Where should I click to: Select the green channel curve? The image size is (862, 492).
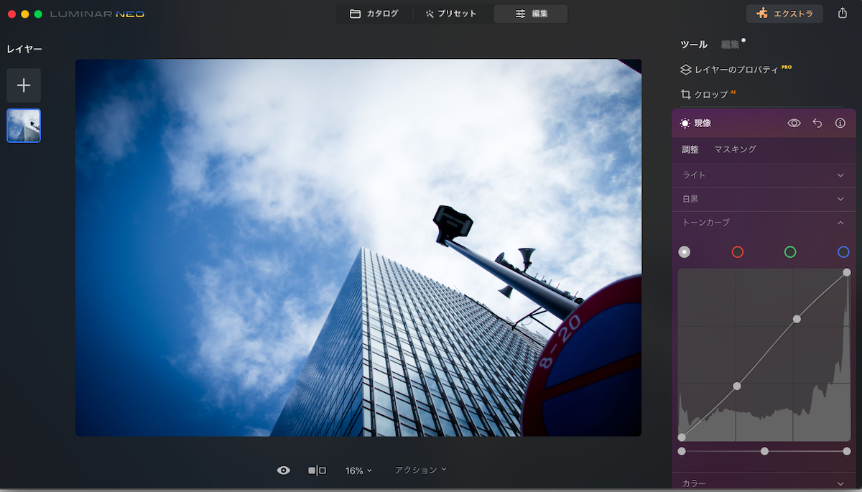(x=790, y=252)
